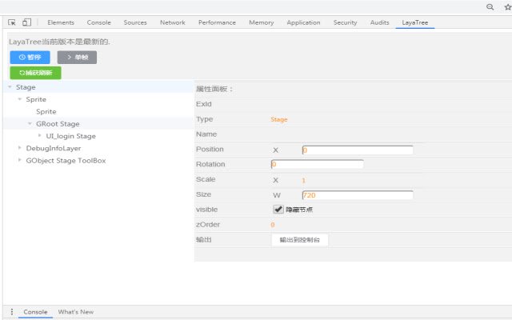Open the Elements tab

[x=61, y=22]
